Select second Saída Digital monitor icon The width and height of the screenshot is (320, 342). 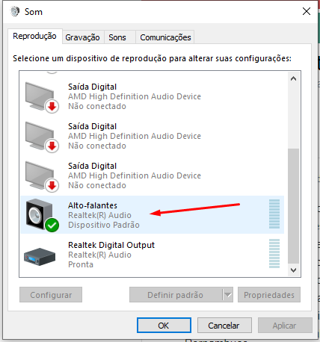(x=40, y=136)
